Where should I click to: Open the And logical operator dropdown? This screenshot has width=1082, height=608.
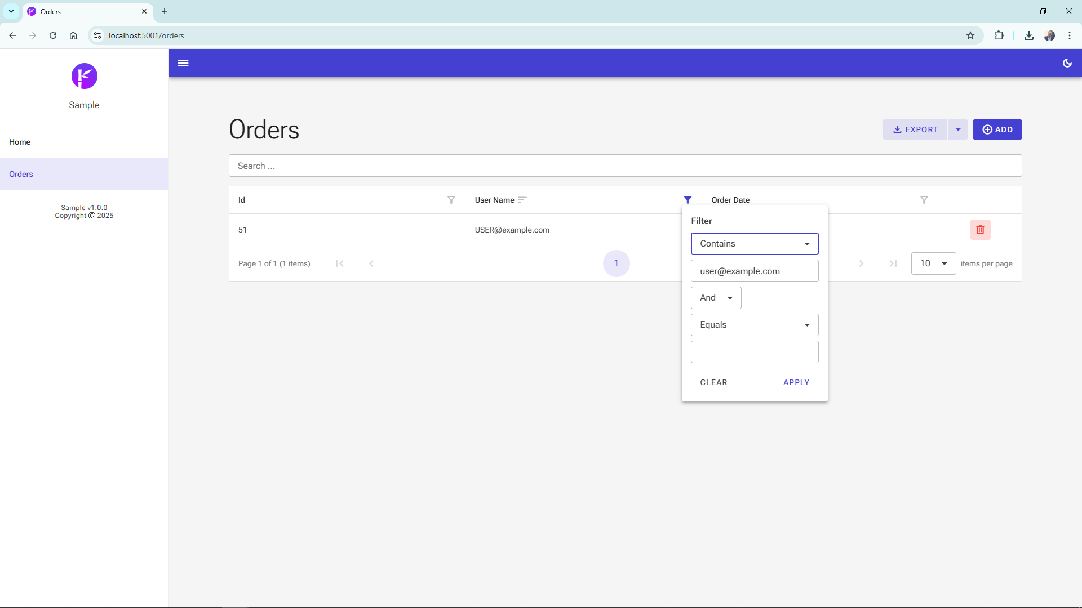pos(716,298)
